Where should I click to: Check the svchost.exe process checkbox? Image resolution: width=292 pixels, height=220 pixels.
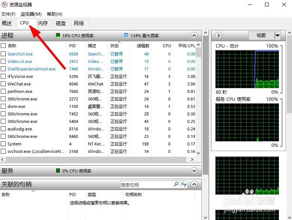pos(3,151)
